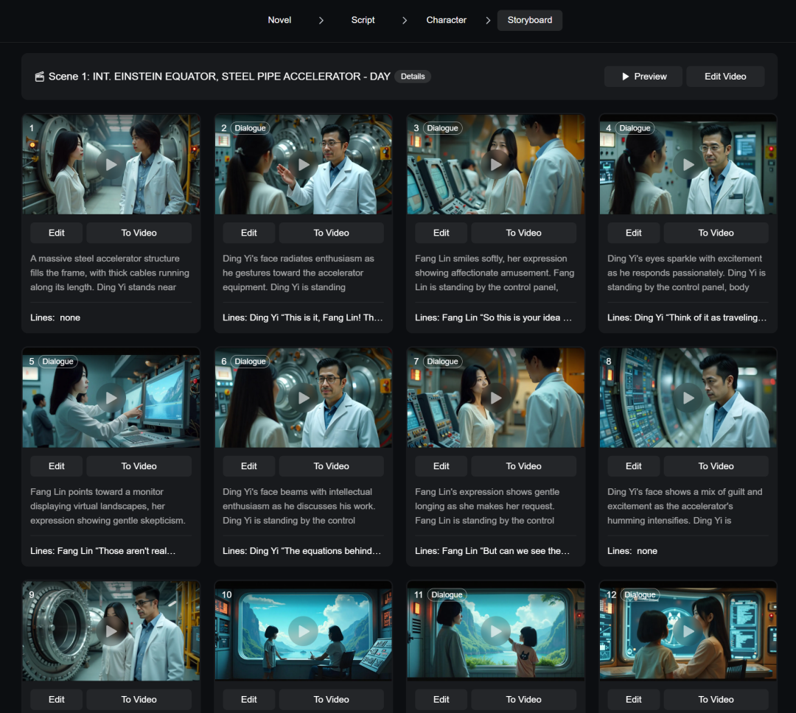Go to the Character tab
The image size is (796, 713).
point(446,20)
